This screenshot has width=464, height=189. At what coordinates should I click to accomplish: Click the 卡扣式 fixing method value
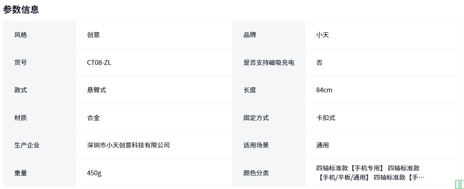coord(326,118)
